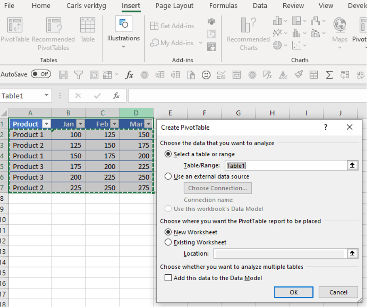Image resolution: width=367 pixels, height=307 pixels.
Task: Click the format painter brush icon
Action: tap(299, 75)
